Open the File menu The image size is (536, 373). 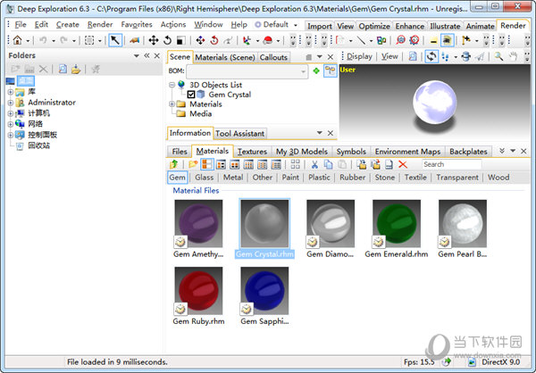point(21,25)
